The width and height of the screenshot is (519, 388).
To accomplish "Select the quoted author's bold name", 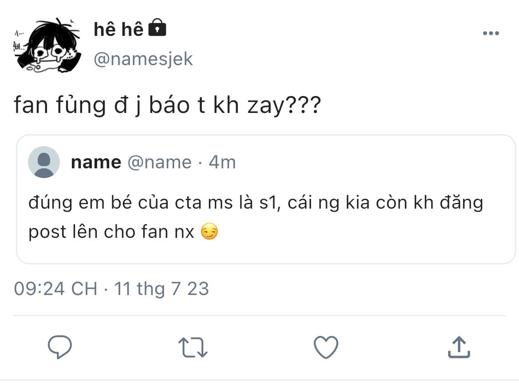I will [x=96, y=163].
